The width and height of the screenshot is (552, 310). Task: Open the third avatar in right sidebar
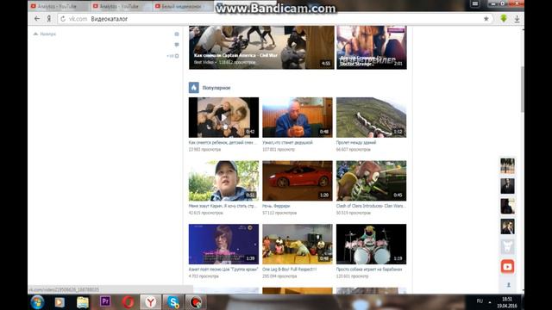(507, 207)
